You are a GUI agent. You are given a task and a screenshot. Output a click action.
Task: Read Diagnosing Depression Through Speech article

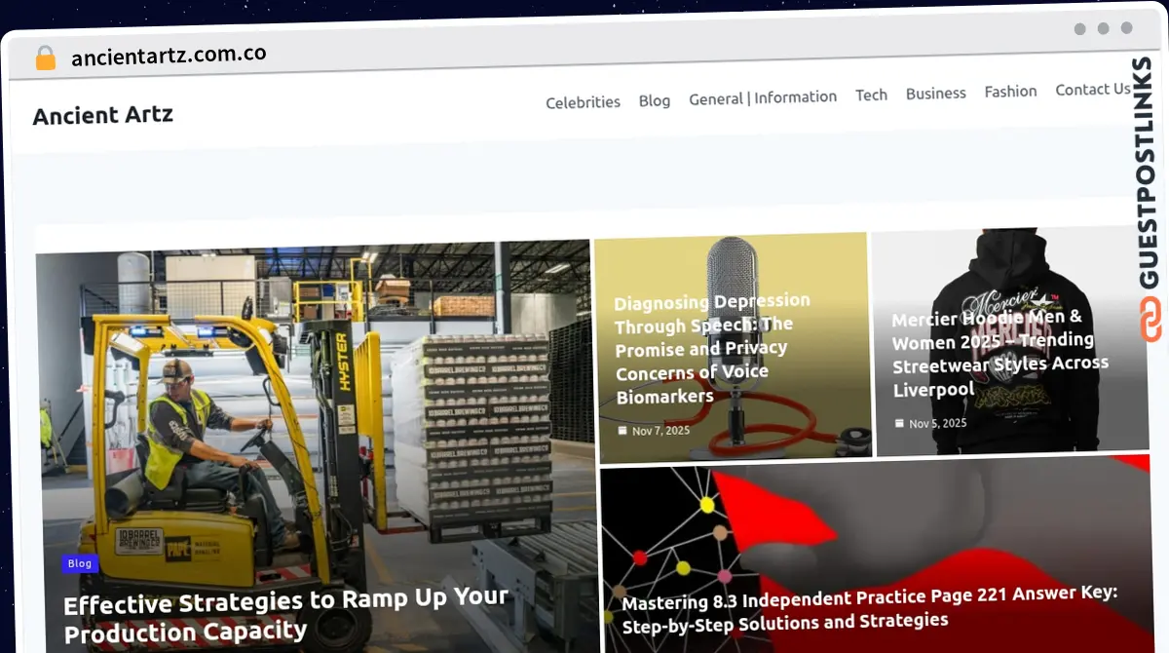pos(713,348)
